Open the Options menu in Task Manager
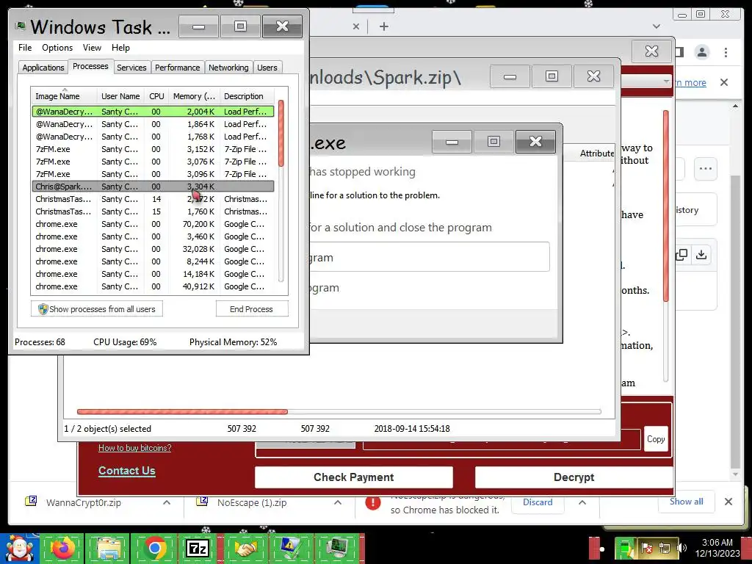 (x=57, y=48)
